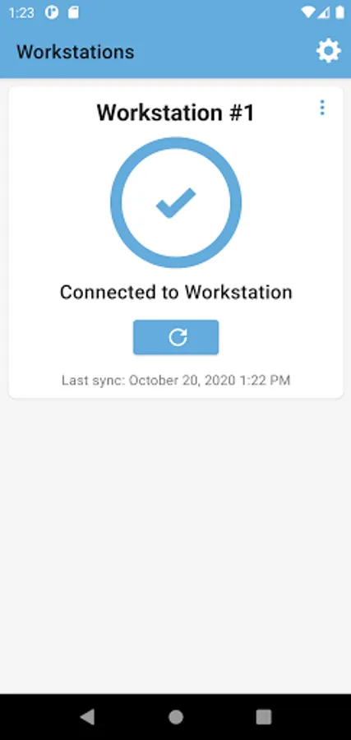The height and width of the screenshot is (740, 351).
Task: Open settings via the gear icon
Action: 328,51
